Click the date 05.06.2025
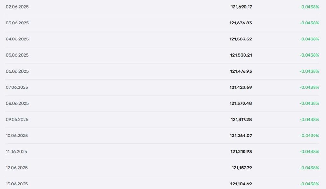This screenshot has height=189, width=326. [17, 55]
